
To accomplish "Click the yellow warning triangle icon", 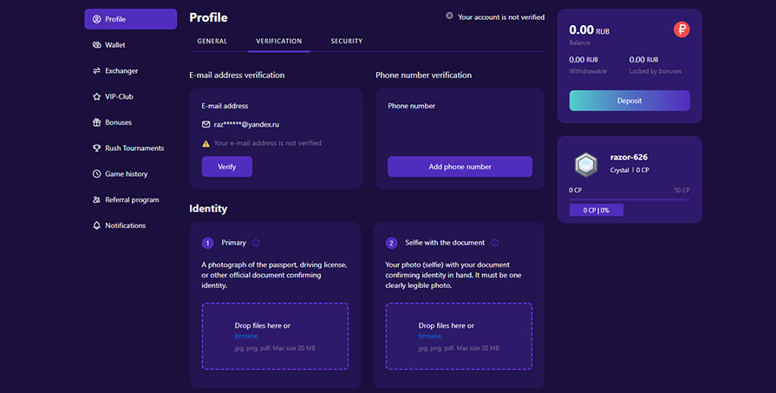I will 206,143.
